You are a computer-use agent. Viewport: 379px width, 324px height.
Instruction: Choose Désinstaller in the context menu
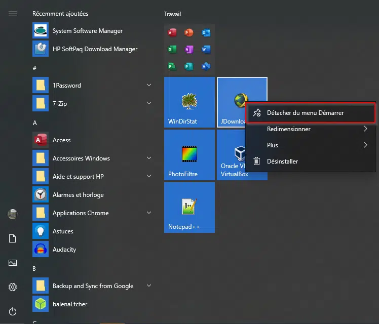311,161
